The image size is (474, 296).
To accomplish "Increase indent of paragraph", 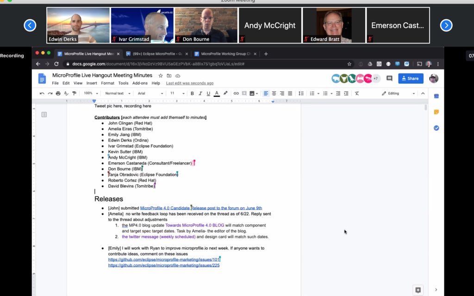I will 346,93.
